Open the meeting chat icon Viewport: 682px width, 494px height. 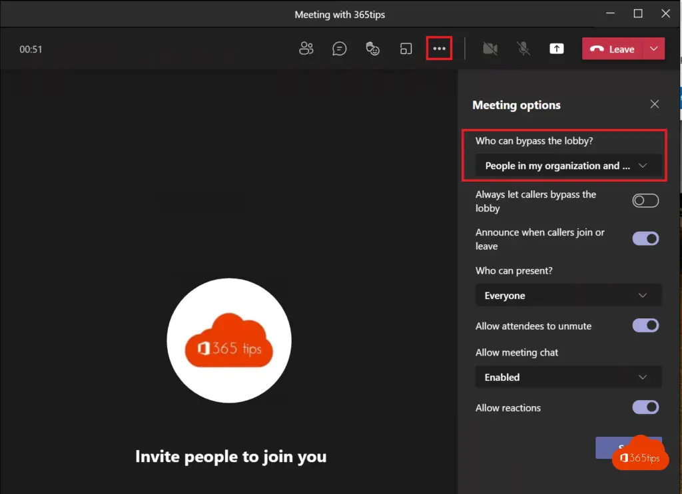339,49
